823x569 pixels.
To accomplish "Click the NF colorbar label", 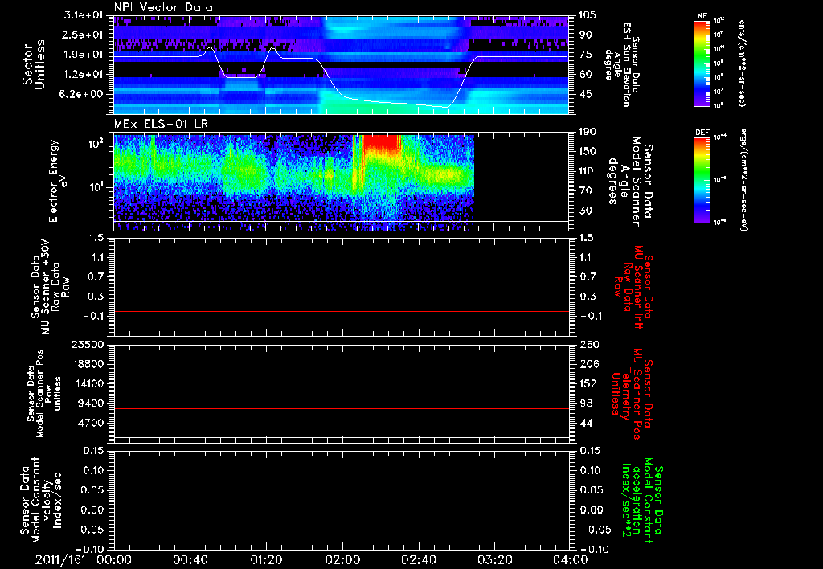I will click(702, 16).
